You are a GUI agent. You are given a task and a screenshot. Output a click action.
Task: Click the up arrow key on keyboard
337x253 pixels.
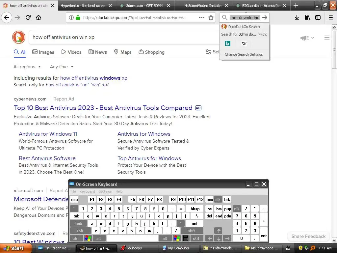[219, 231]
